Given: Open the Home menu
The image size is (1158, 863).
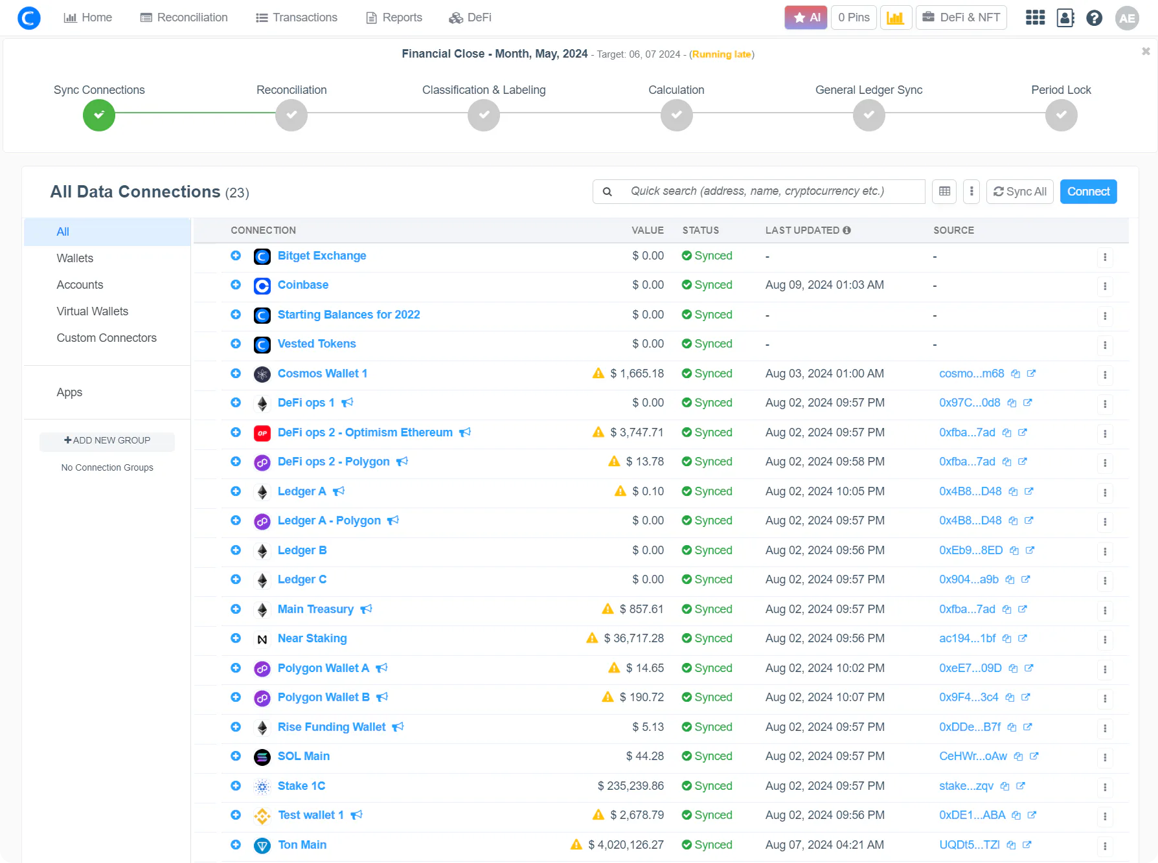Looking at the screenshot, I should click(88, 17).
